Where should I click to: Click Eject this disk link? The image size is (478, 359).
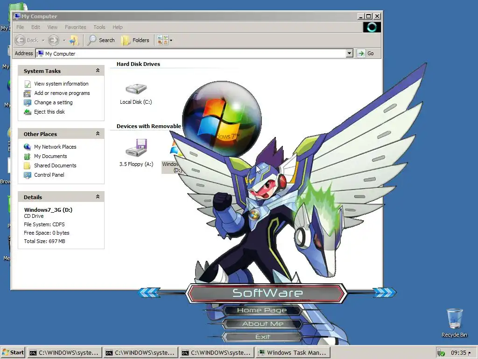coord(49,112)
